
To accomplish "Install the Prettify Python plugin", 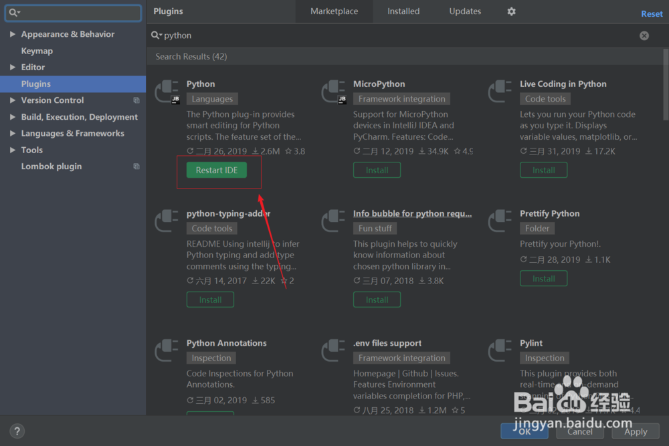I will pyautogui.click(x=543, y=278).
